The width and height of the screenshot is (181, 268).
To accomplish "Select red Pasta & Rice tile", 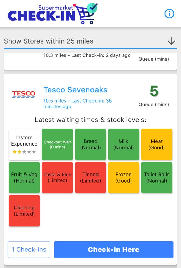I will 57,178.
